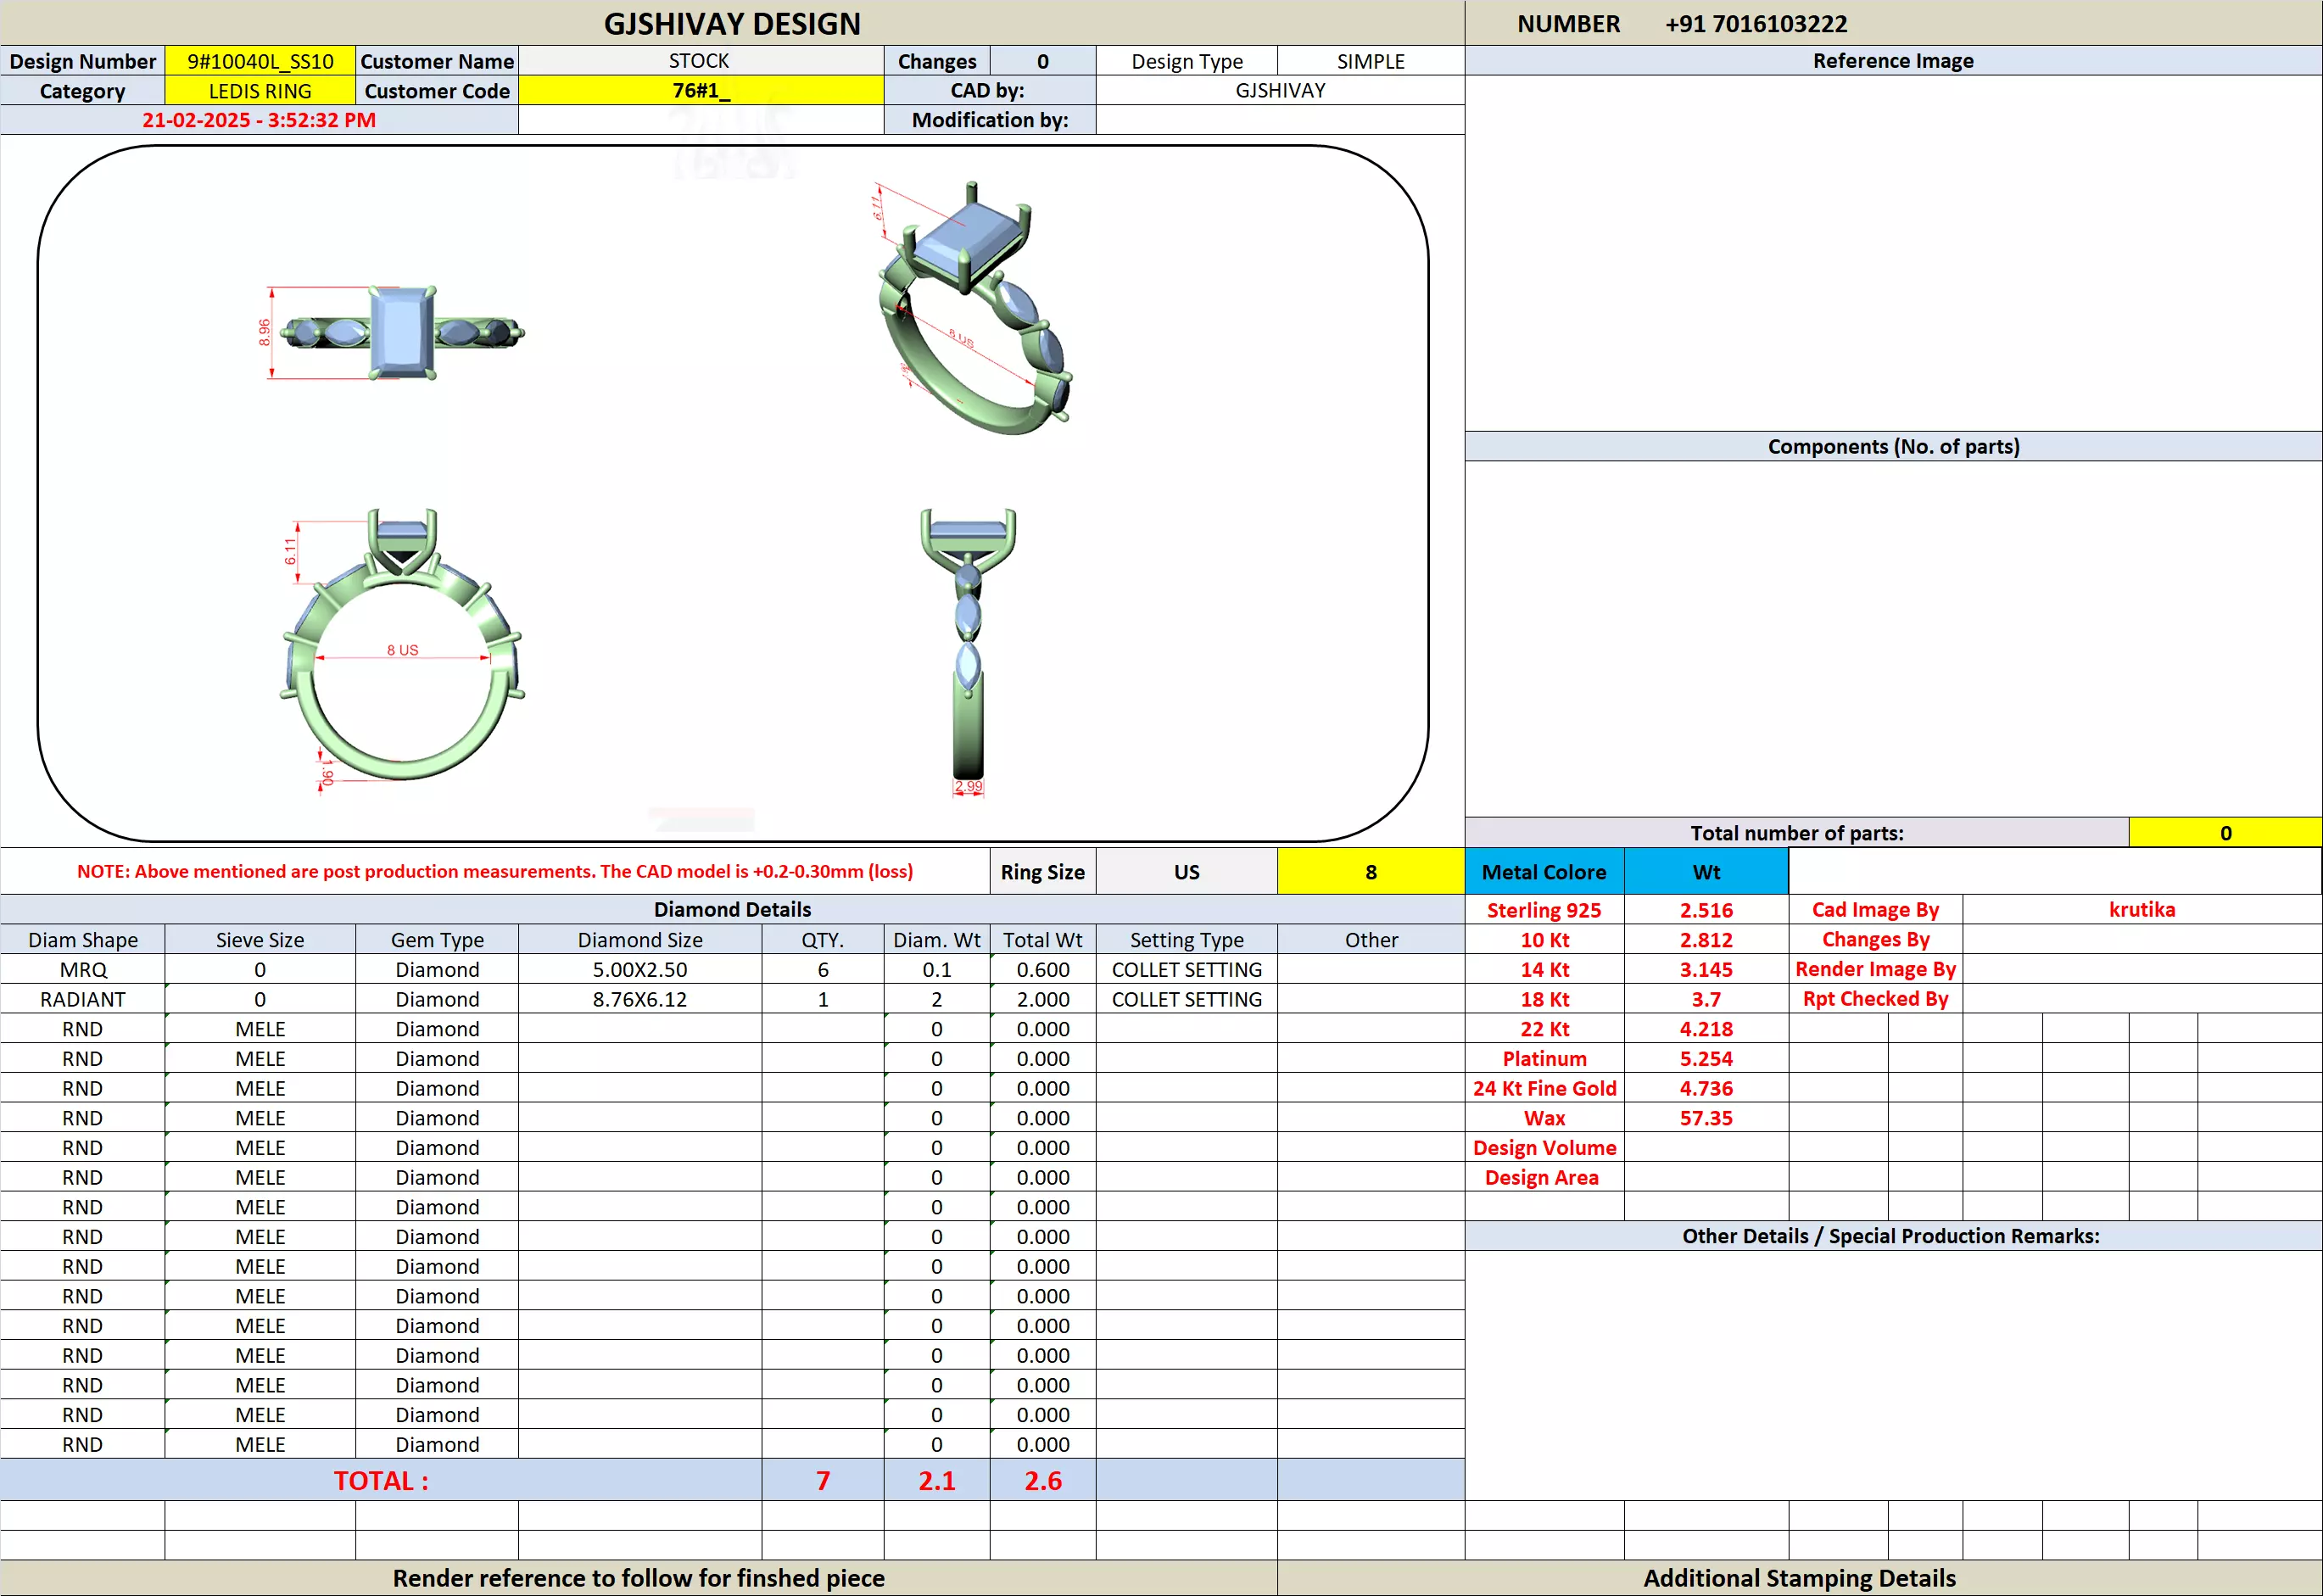Click the side view ring rendering
The height and width of the screenshot is (1596, 2323).
(x=967, y=645)
